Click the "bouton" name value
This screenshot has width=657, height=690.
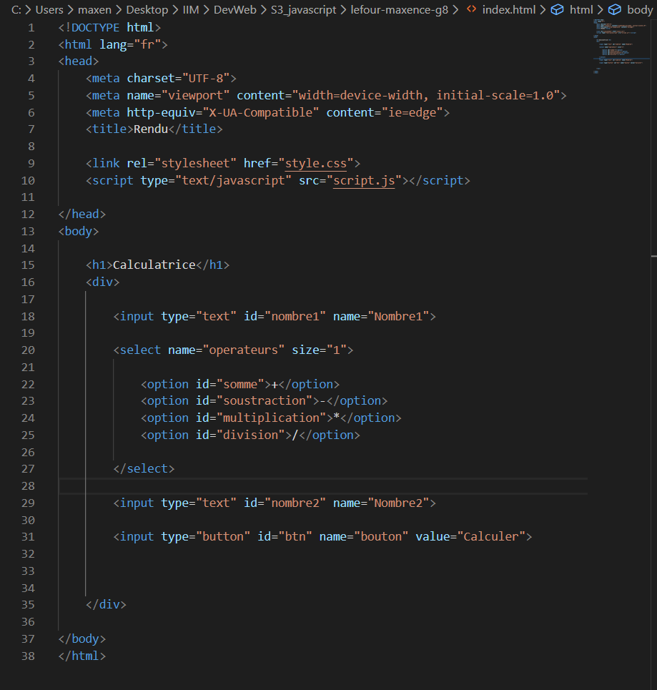(x=381, y=537)
